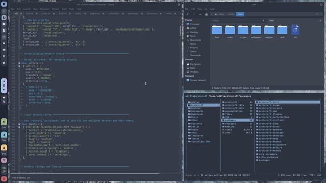Click the '.config' path bar button in Thunar

click(x=231, y=14)
